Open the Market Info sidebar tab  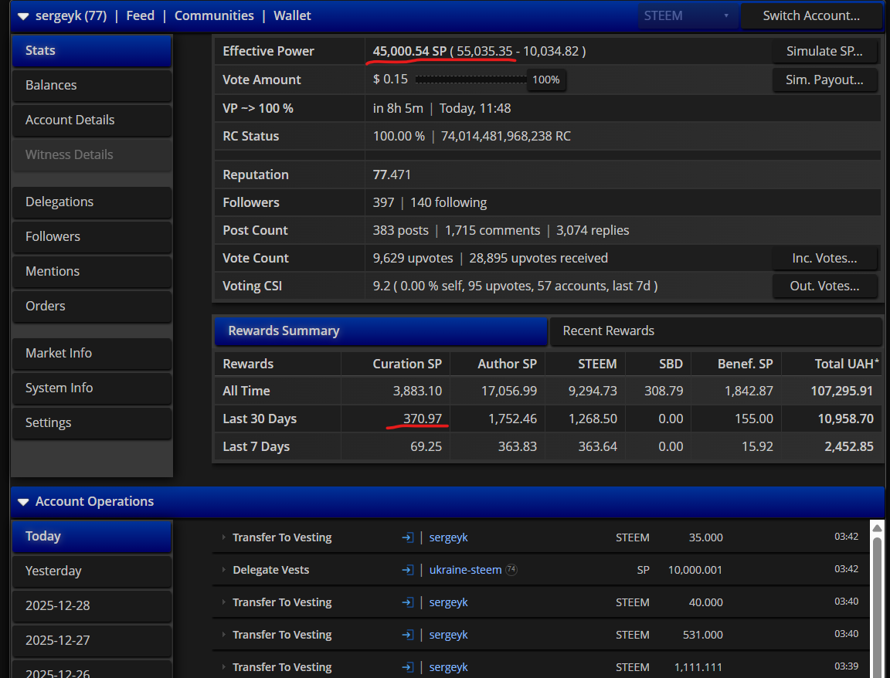tap(92, 353)
